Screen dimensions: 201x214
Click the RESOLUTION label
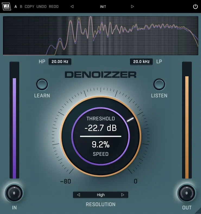[x=101, y=205]
